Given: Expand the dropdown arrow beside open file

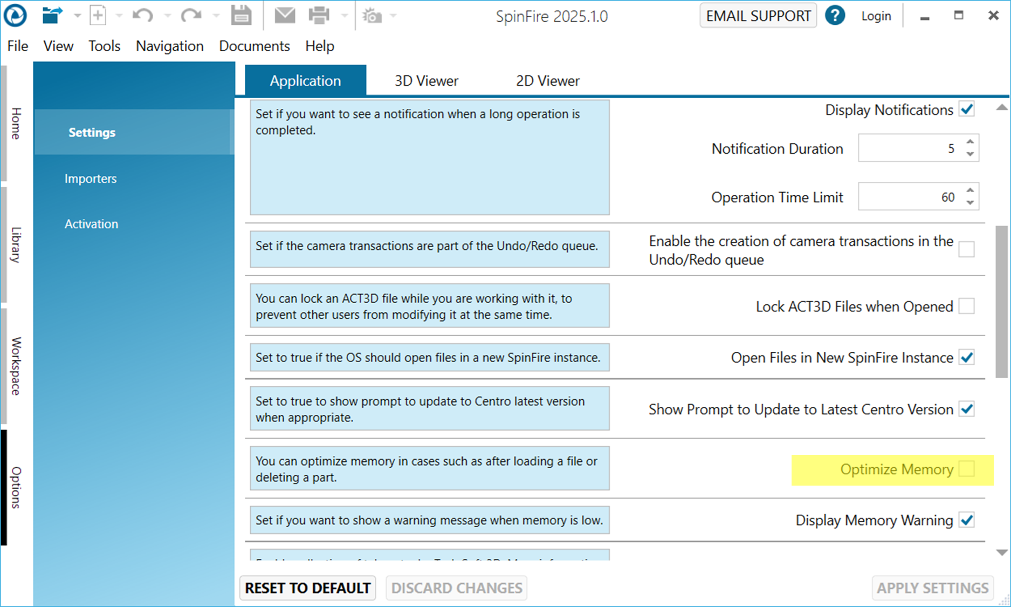Looking at the screenshot, I should tap(77, 16).
